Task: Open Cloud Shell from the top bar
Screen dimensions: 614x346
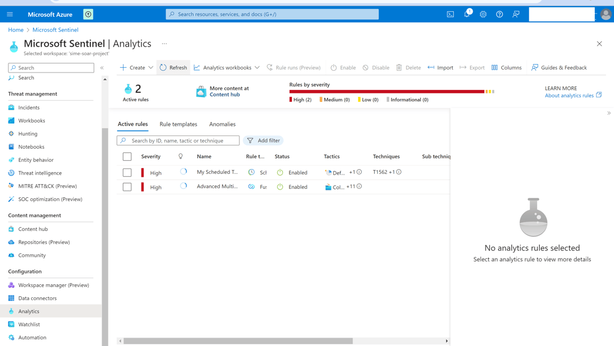Action: pyautogui.click(x=450, y=14)
